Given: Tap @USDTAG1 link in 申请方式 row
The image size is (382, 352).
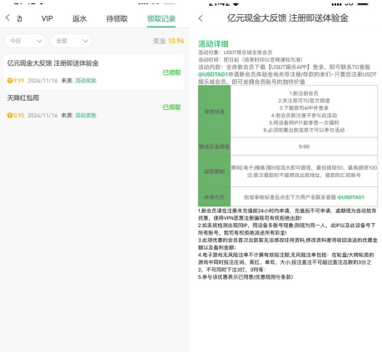Looking at the screenshot, I should point(350,197).
